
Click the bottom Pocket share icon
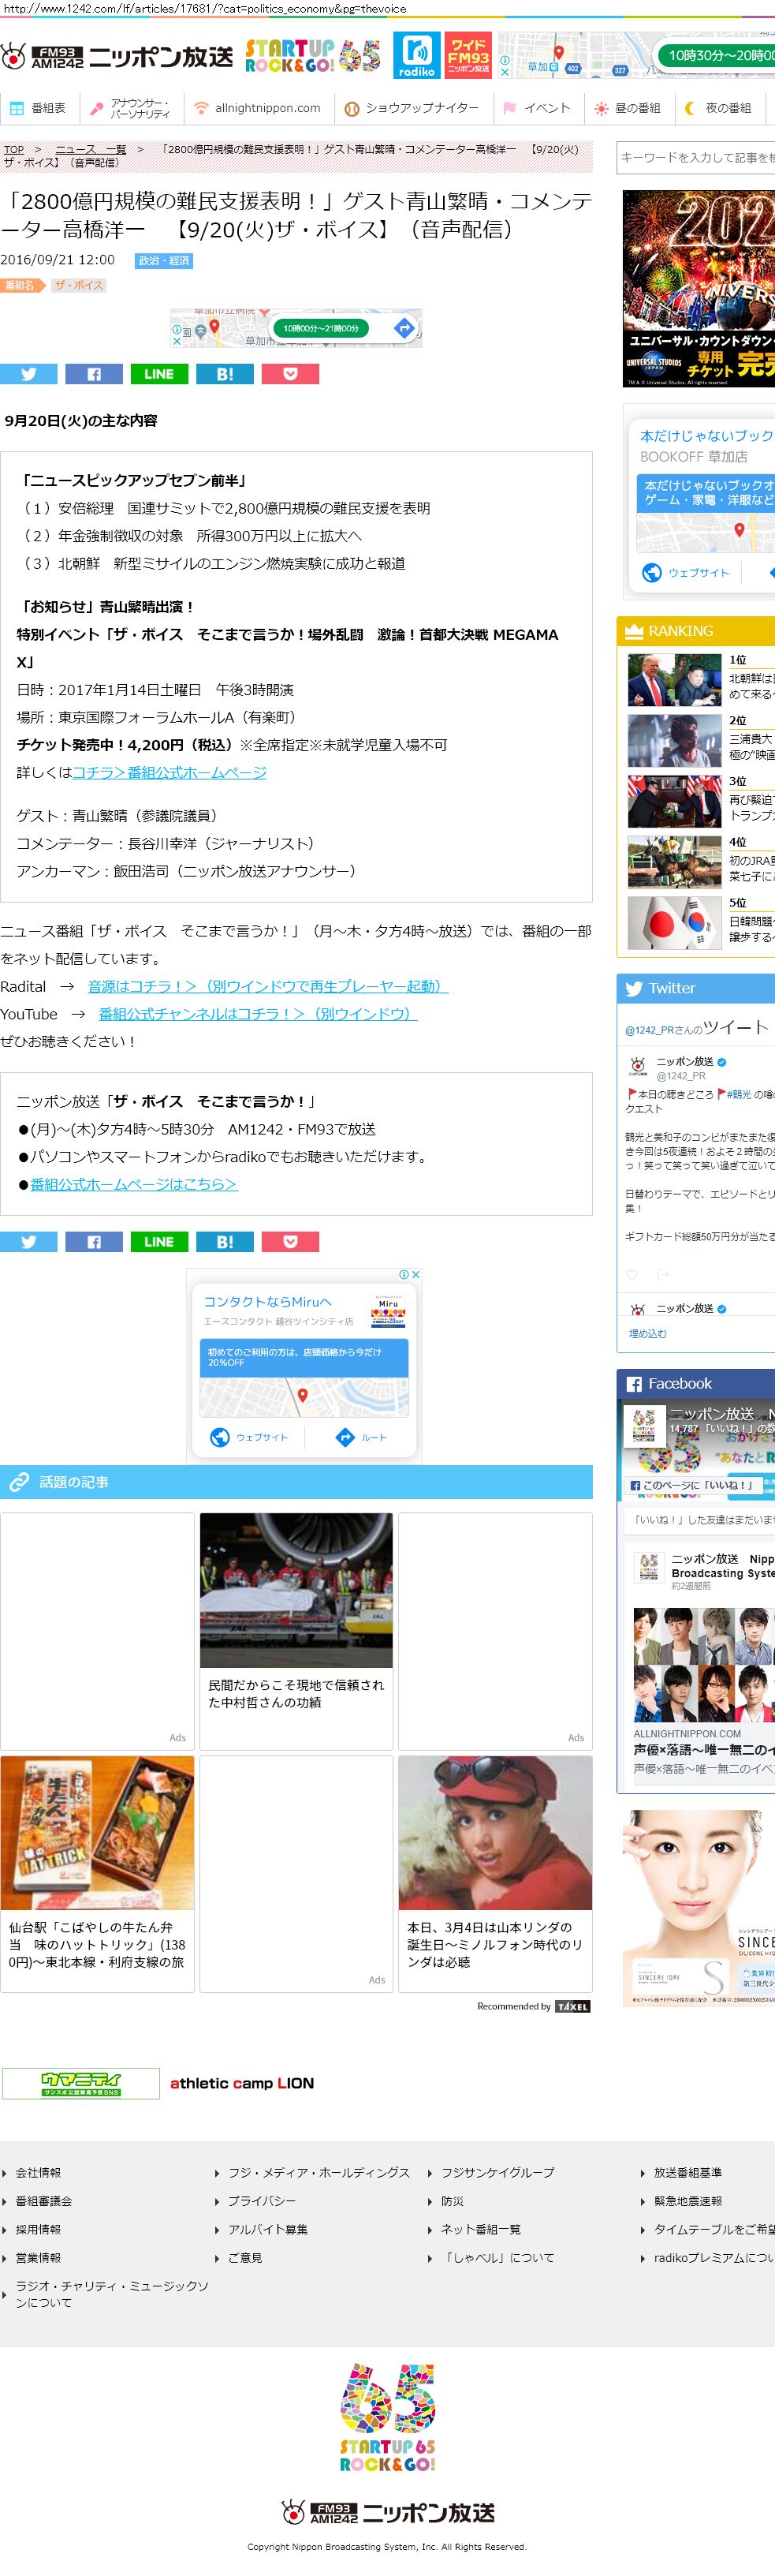point(291,1242)
